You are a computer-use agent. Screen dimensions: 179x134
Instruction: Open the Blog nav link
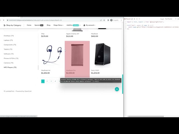click(x=48, y=25)
